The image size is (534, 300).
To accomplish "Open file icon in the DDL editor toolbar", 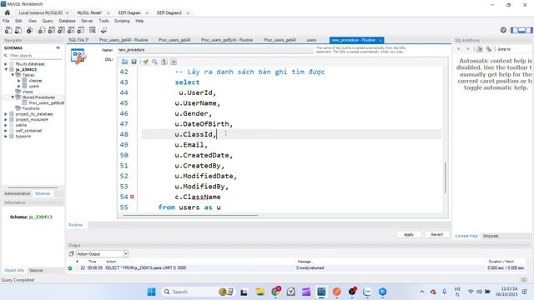I will [x=124, y=62].
